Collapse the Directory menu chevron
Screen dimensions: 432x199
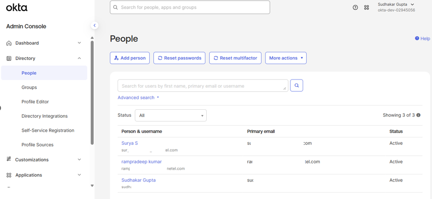click(79, 58)
